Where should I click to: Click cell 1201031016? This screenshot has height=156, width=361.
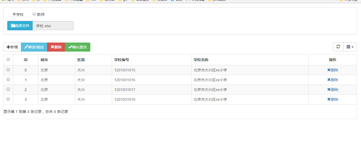coord(152,80)
